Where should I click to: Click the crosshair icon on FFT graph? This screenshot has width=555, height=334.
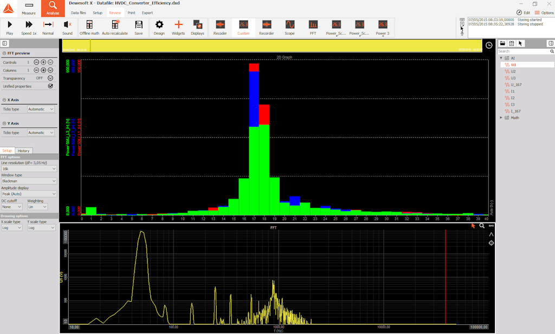tap(491, 243)
